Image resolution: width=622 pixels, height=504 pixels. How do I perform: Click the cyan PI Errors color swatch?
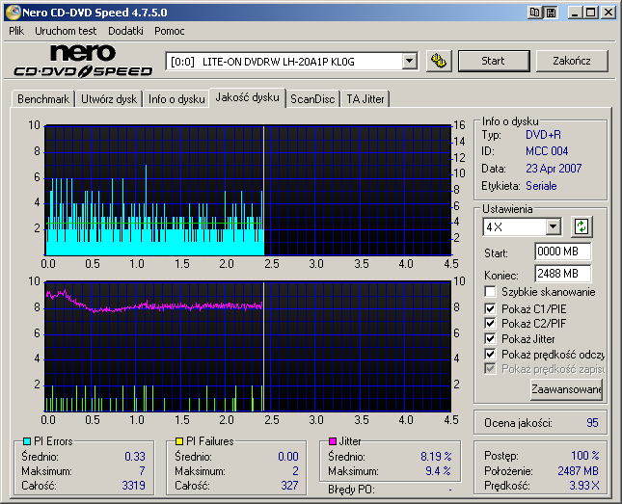click(27, 441)
